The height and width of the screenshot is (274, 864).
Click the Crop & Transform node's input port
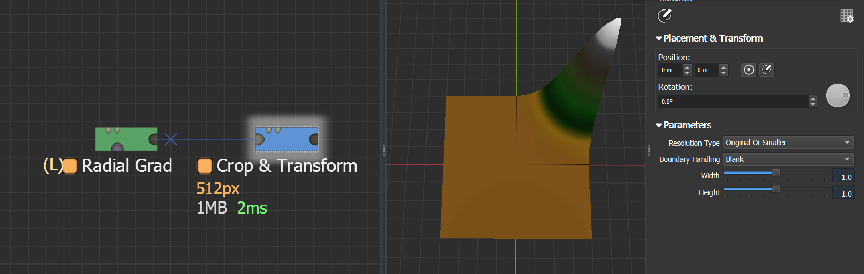259,139
